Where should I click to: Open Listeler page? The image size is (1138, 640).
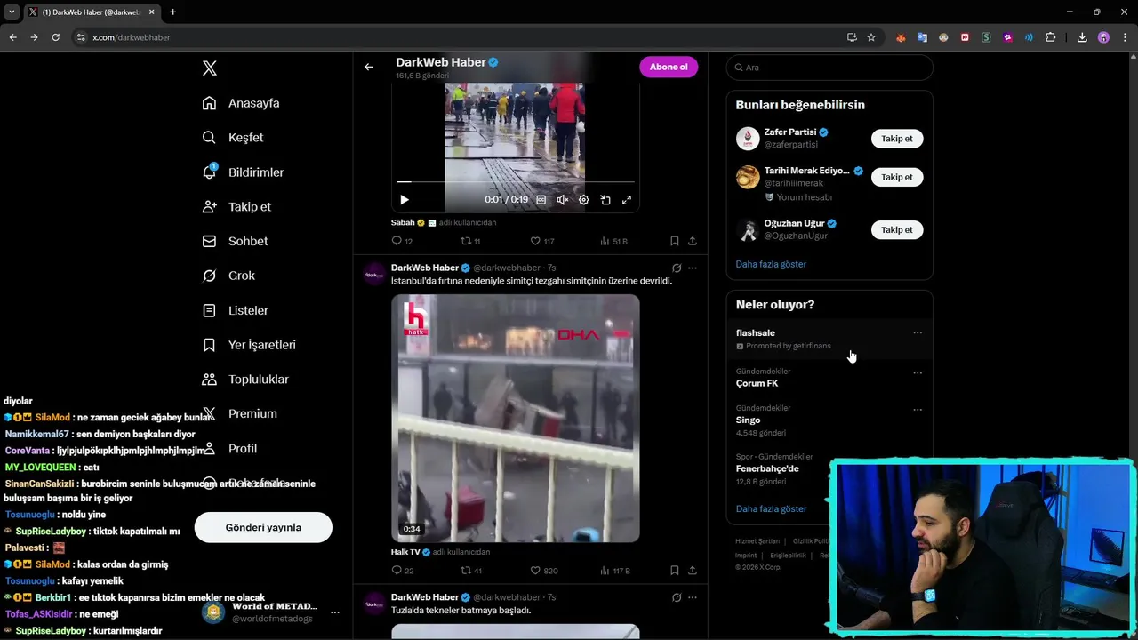[x=235, y=310]
